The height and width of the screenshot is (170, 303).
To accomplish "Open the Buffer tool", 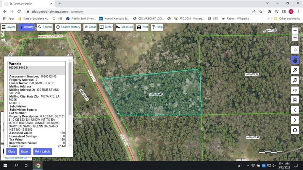I will [106, 27].
